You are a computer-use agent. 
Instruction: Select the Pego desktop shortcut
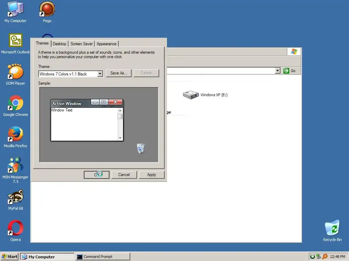pyautogui.click(x=47, y=12)
